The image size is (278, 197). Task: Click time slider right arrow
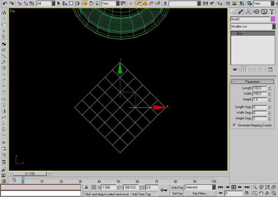click(48, 174)
